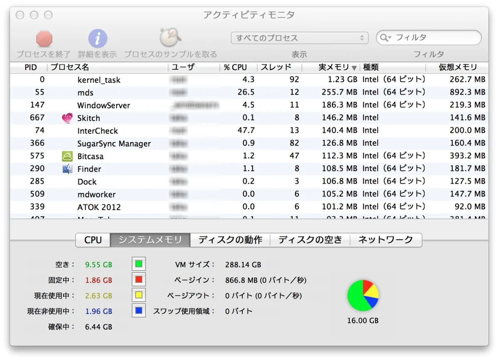This screenshot has height=360, width=498.
Task: Select the ATOK 2012 process row
Action: point(249,207)
